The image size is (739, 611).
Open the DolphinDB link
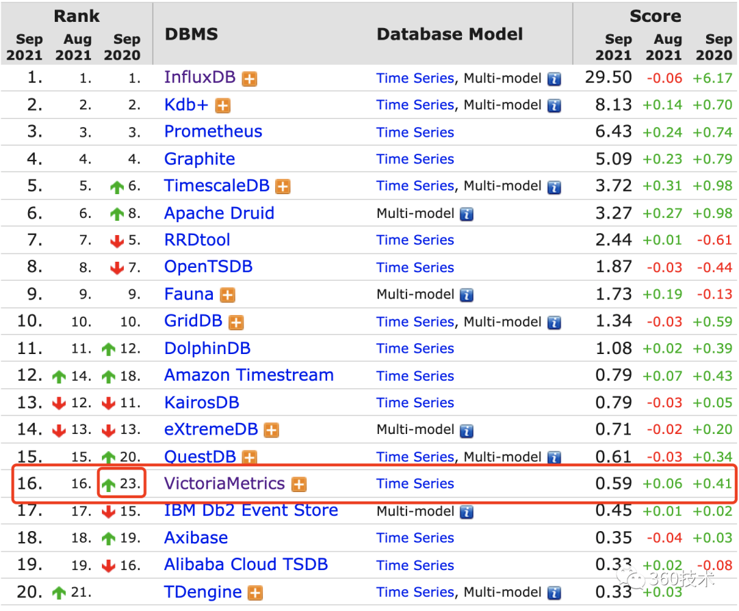207,349
